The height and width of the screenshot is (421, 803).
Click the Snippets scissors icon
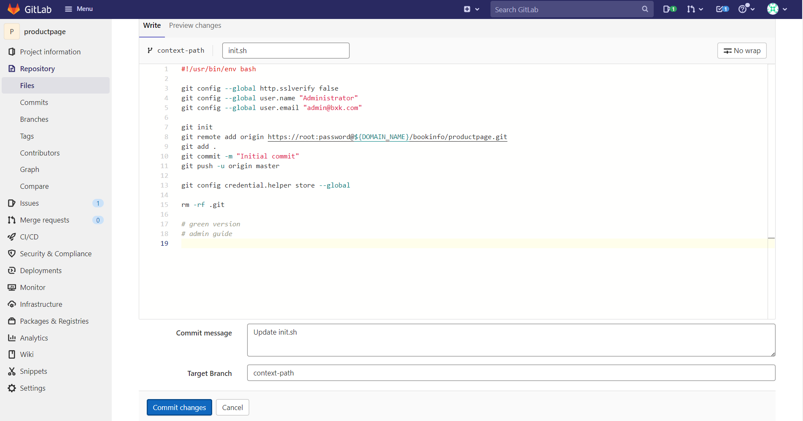(12, 371)
